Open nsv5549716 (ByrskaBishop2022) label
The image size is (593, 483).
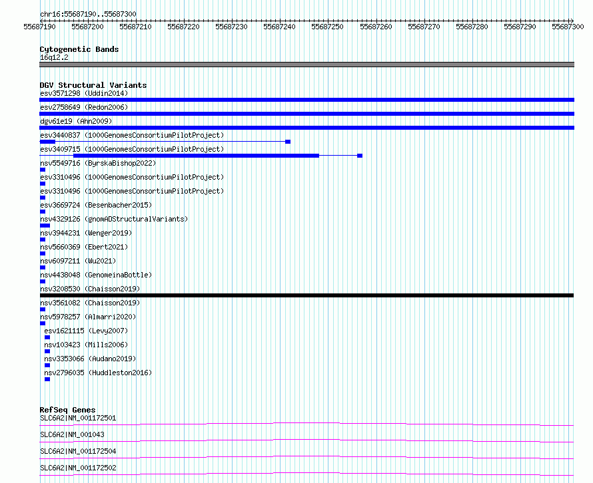pyautogui.click(x=98, y=163)
